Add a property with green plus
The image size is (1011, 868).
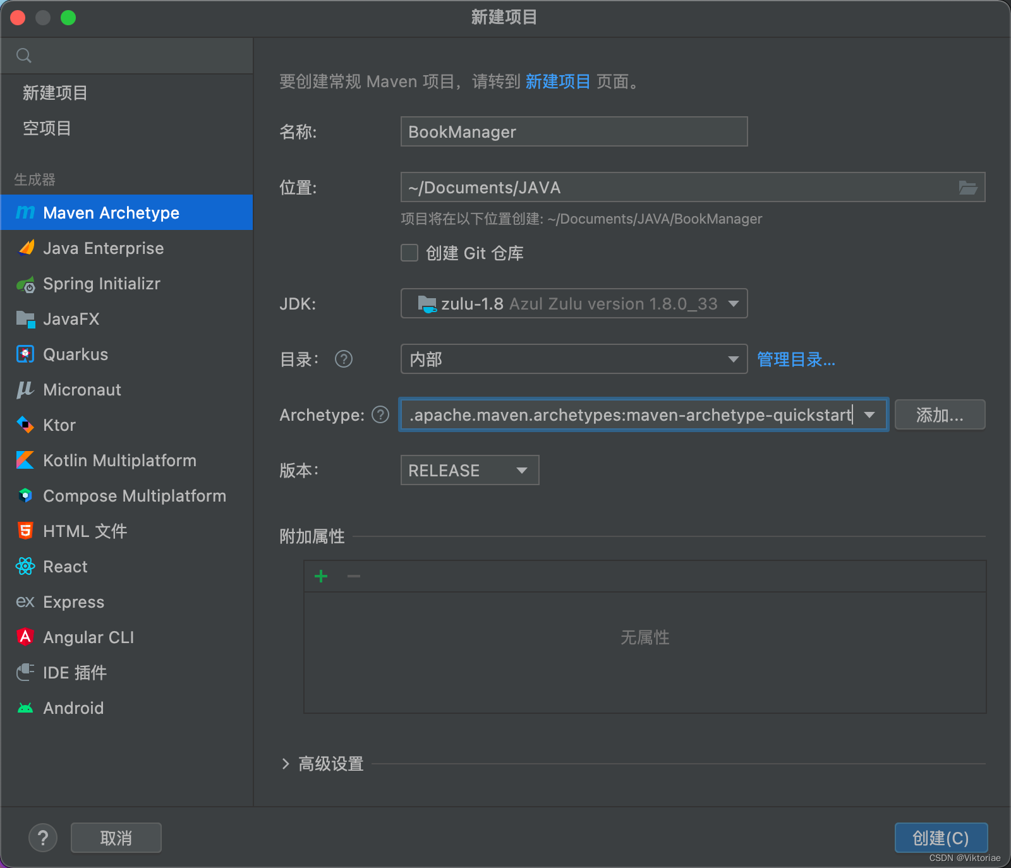(321, 576)
